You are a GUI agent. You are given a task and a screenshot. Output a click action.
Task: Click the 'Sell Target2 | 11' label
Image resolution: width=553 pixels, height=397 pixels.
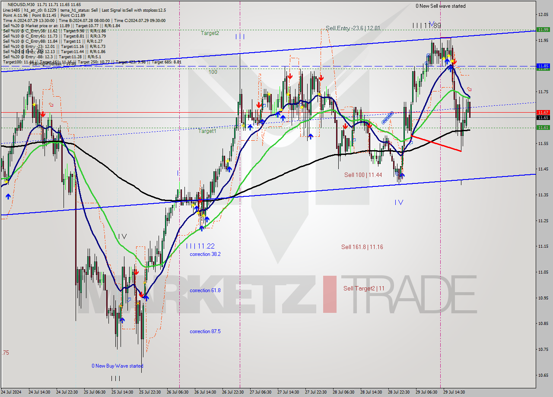(x=364, y=288)
